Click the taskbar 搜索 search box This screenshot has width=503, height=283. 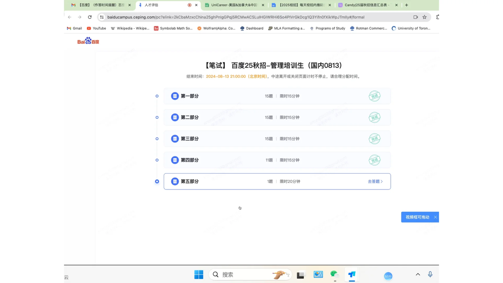pos(250,275)
